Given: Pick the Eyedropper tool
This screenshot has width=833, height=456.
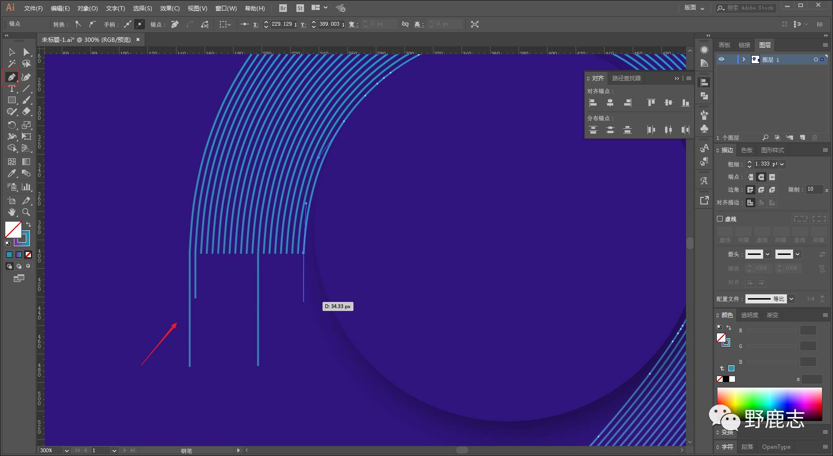Looking at the screenshot, I should pyautogui.click(x=11, y=174).
